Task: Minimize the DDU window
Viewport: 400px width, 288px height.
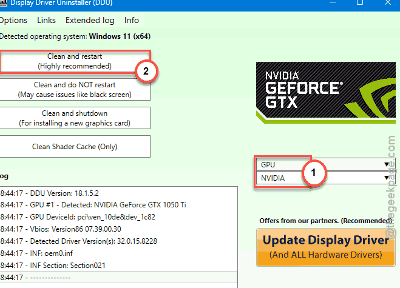Action: click(333, 2)
